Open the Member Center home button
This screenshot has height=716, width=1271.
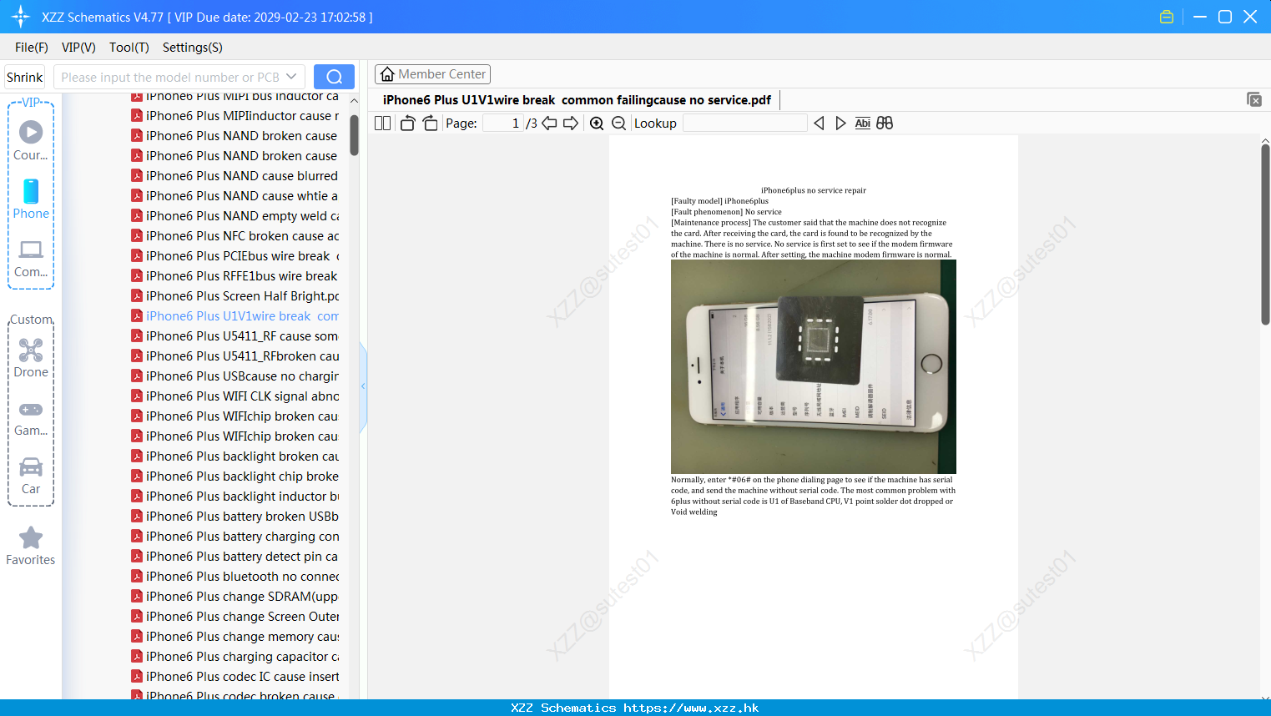point(432,74)
